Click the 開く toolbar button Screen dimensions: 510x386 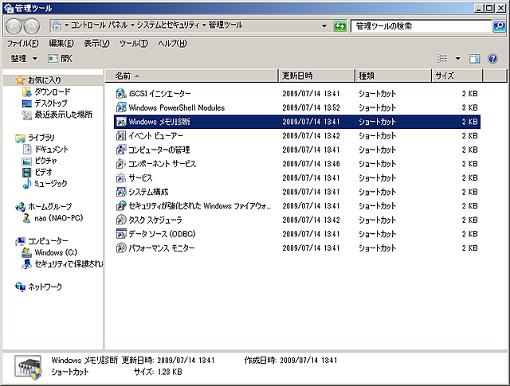pos(61,58)
